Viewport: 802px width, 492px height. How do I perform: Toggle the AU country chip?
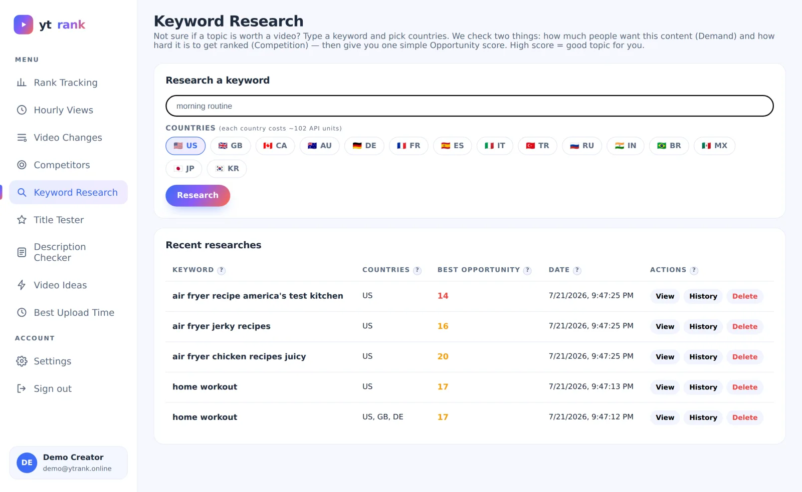pyautogui.click(x=320, y=146)
